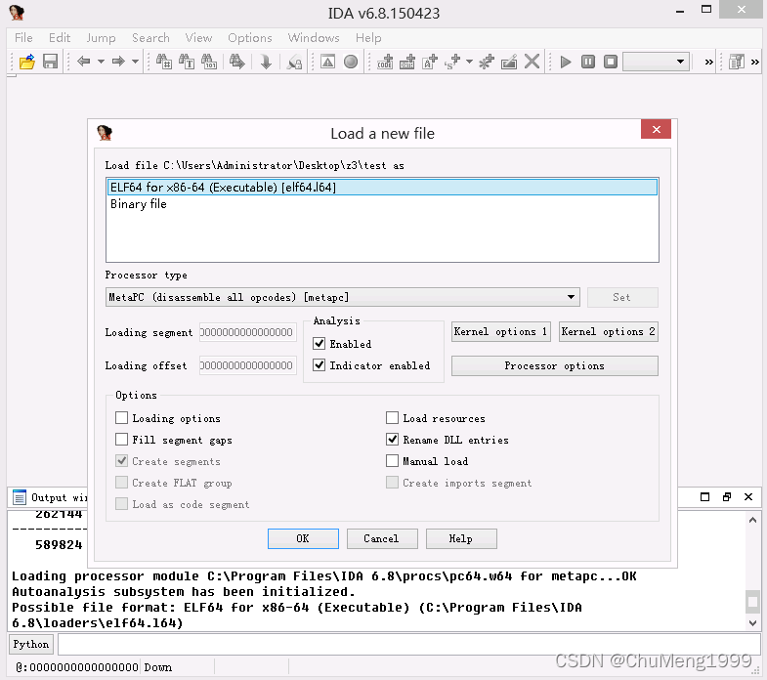Click the search immediate value binoculars icon
The image size is (767, 680).
164,62
